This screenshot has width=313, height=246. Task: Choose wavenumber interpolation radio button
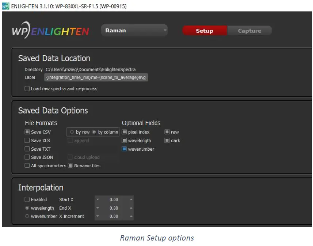coord(27,216)
